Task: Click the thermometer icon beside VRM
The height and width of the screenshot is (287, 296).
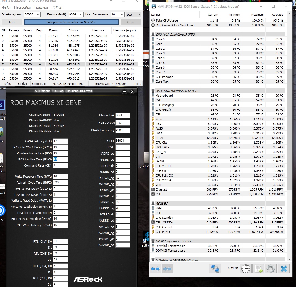Action: pyautogui.click(x=153, y=208)
